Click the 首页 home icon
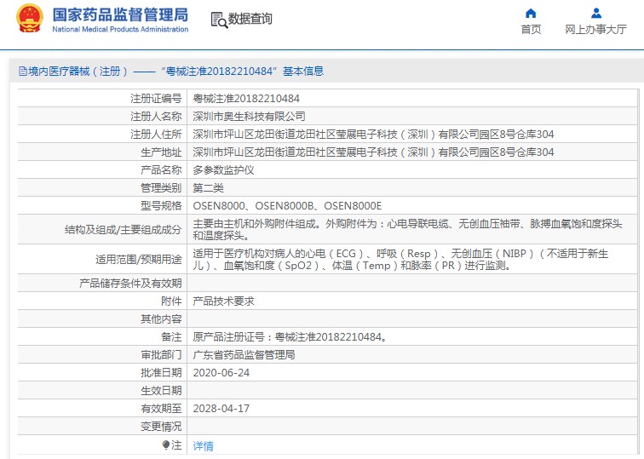Viewport: 644px width, 459px height. pyautogui.click(x=531, y=13)
